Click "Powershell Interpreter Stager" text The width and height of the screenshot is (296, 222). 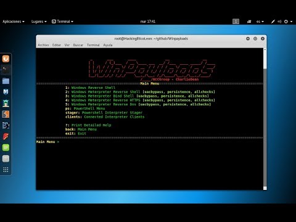tap(112, 113)
